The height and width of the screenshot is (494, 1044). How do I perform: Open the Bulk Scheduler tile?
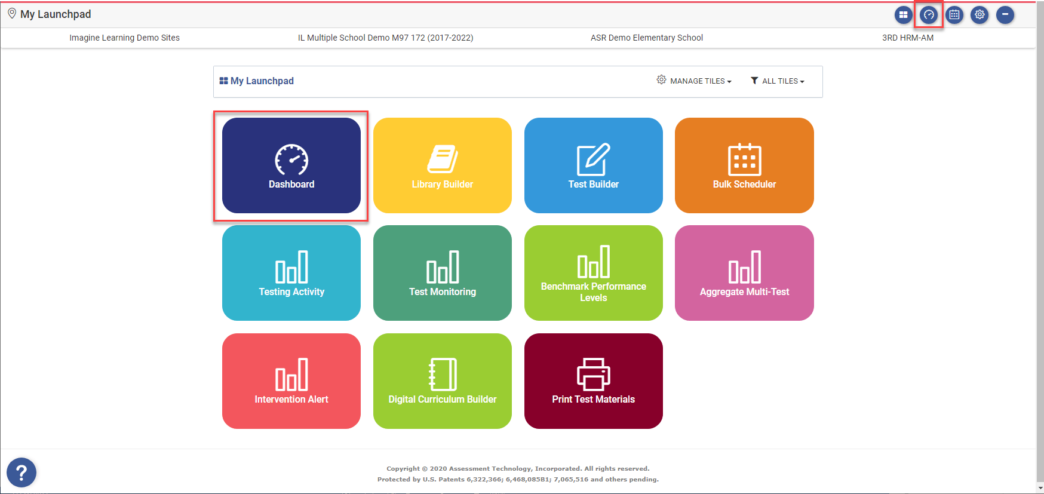(x=744, y=165)
